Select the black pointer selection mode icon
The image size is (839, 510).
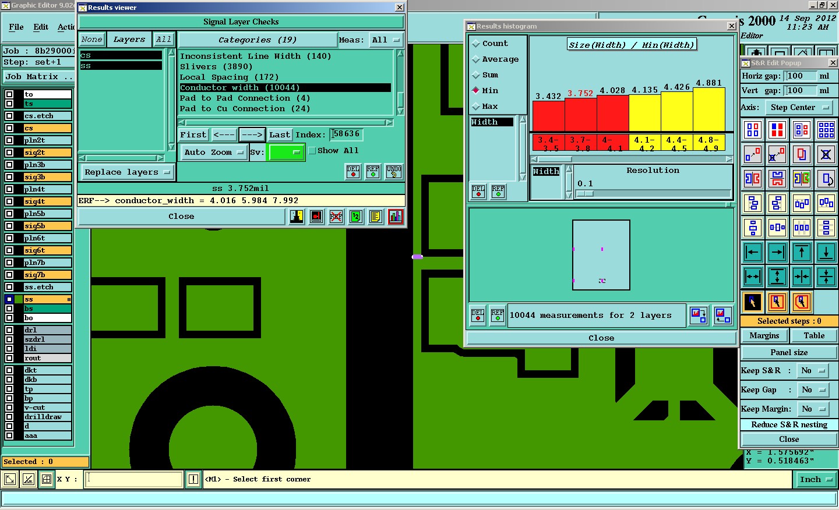pyautogui.click(x=753, y=302)
